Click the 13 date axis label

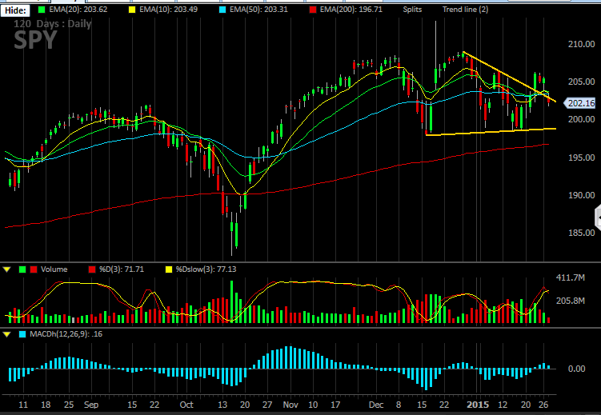pyautogui.click(x=222, y=405)
